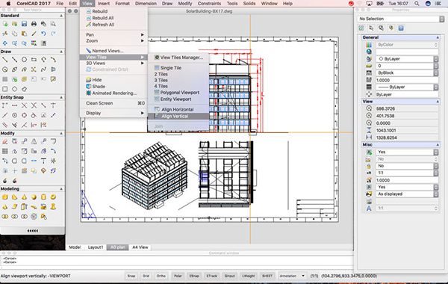Toggle Ortho mode in status bar
Image resolution: width=448 pixels, height=284 pixels.
click(161, 276)
